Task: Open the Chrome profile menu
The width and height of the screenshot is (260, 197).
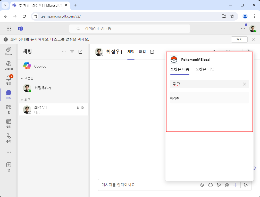Action: 245,16
